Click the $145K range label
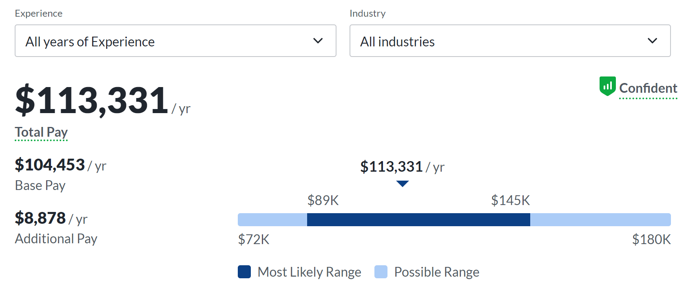The height and width of the screenshot is (286, 695). click(x=510, y=200)
